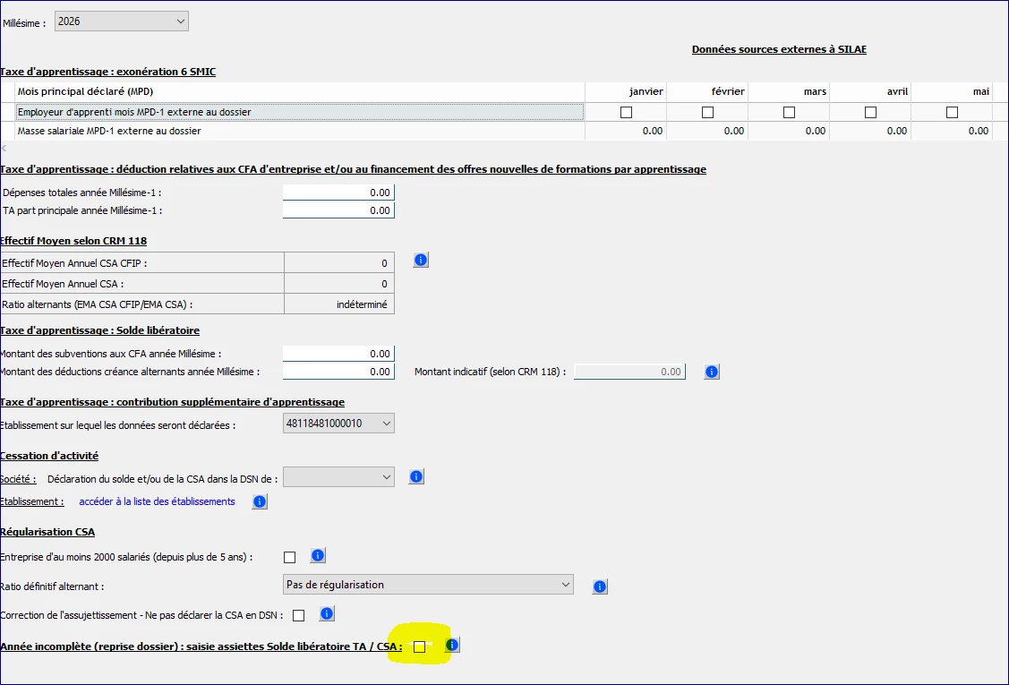Image resolution: width=1009 pixels, height=685 pixels.
Task: Open info icon beside Effectif Moyen Annuel CSA CFIP
Action: (421, 260)
